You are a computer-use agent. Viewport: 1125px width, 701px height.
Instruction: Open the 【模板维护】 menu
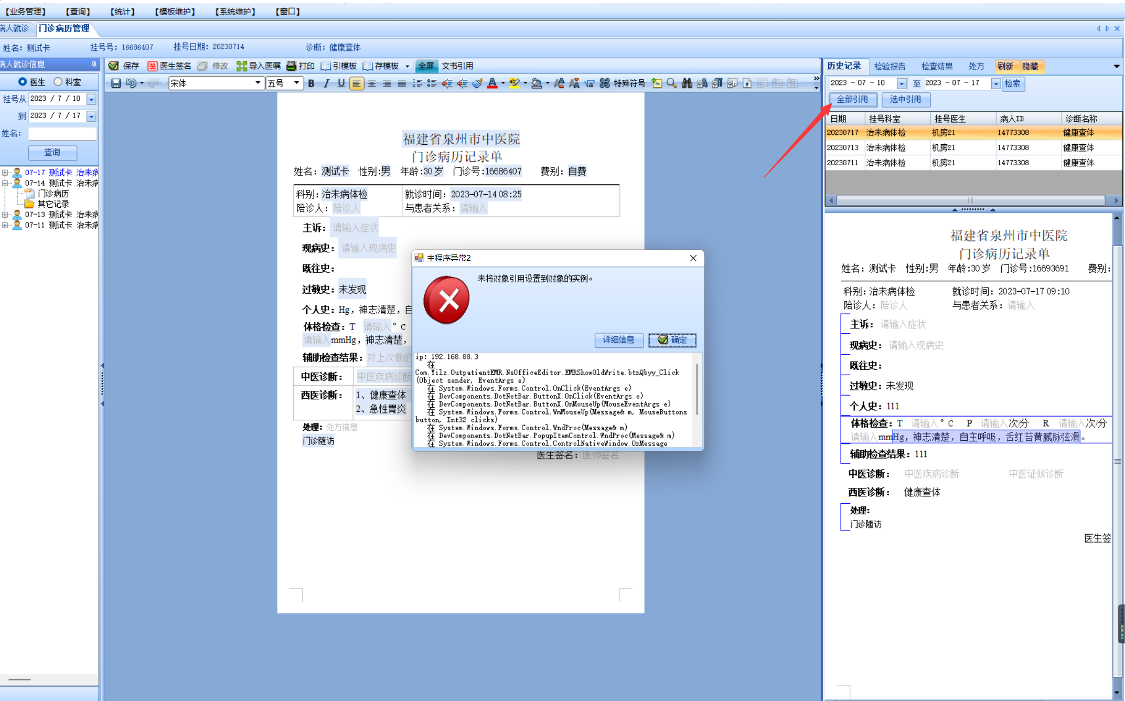(x=175, y=11)
